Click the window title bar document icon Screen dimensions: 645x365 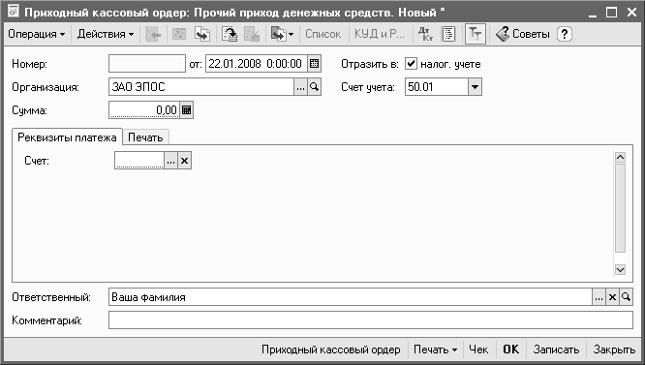tap(14, 12)
